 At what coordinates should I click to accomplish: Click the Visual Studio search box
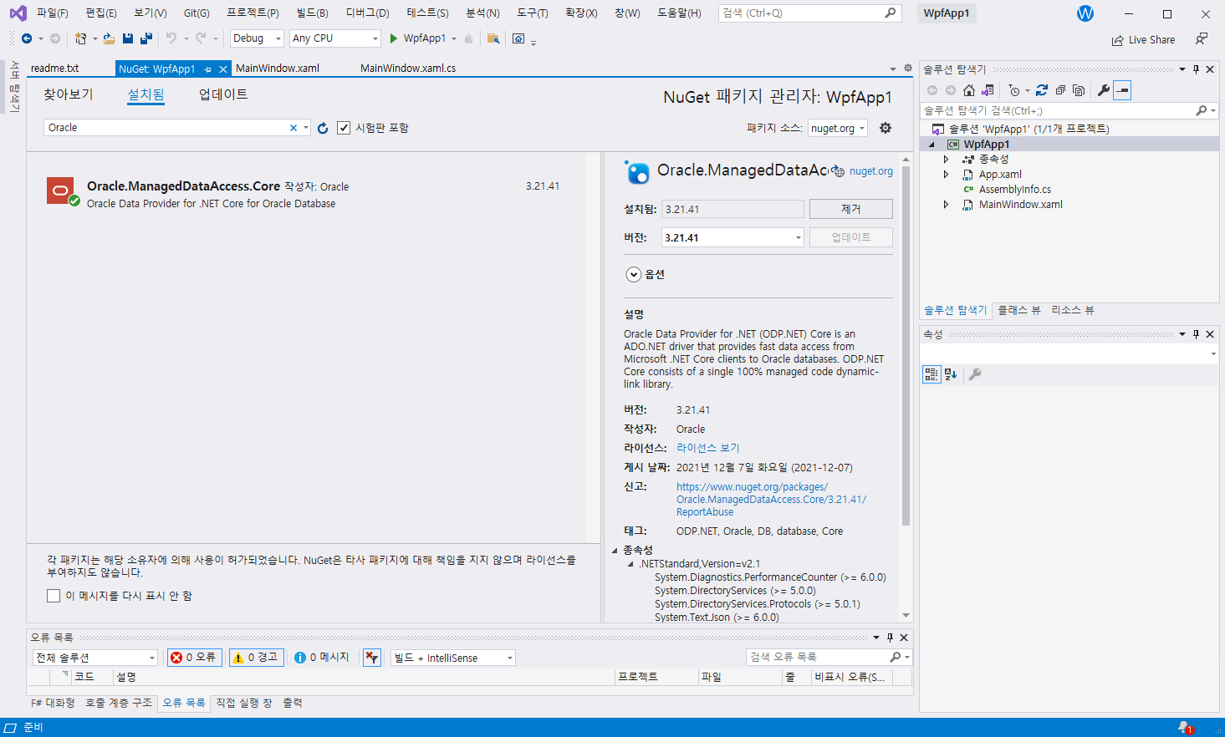click(809, 13)
